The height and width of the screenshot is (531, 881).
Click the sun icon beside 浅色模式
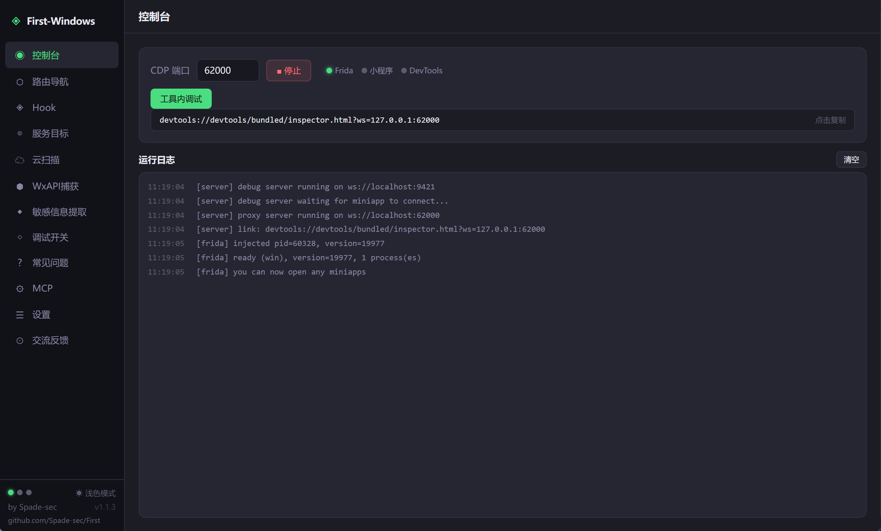click(x=79, y=493)
